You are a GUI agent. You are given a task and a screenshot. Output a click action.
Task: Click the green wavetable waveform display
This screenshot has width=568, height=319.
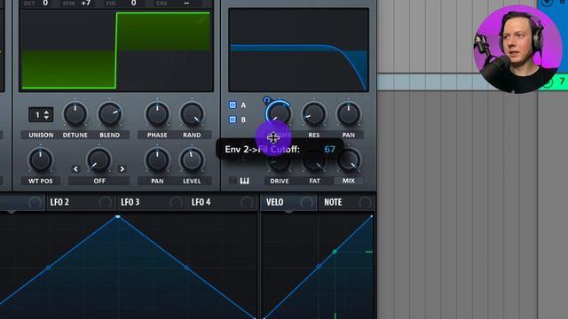click(116, 51)
